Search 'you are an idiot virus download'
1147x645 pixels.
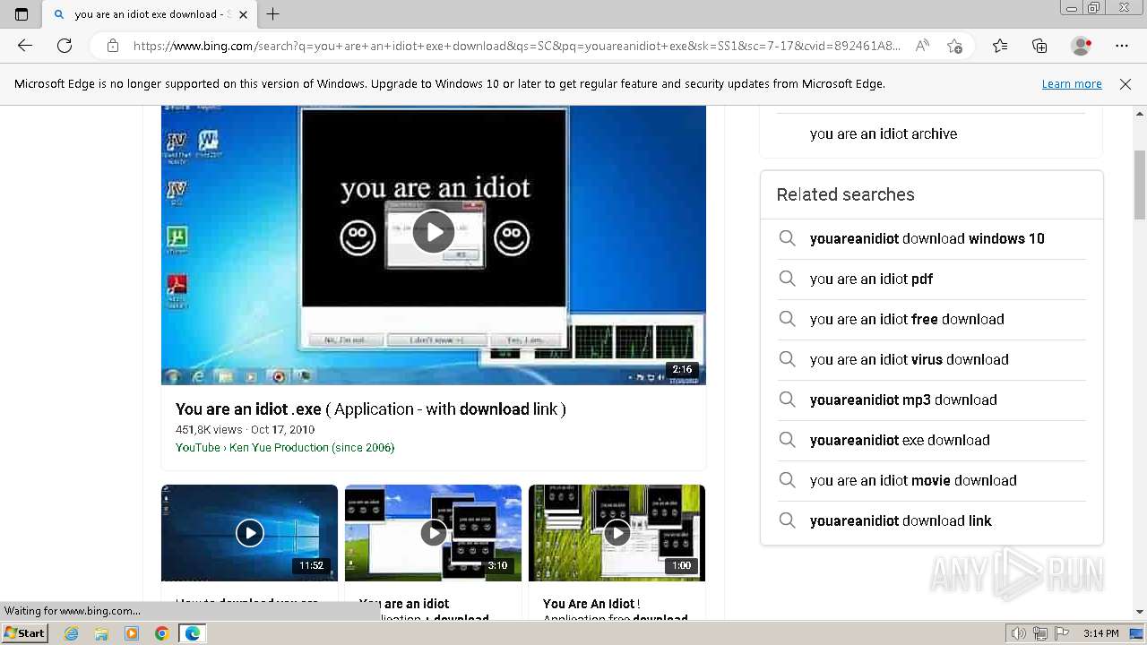910,360
